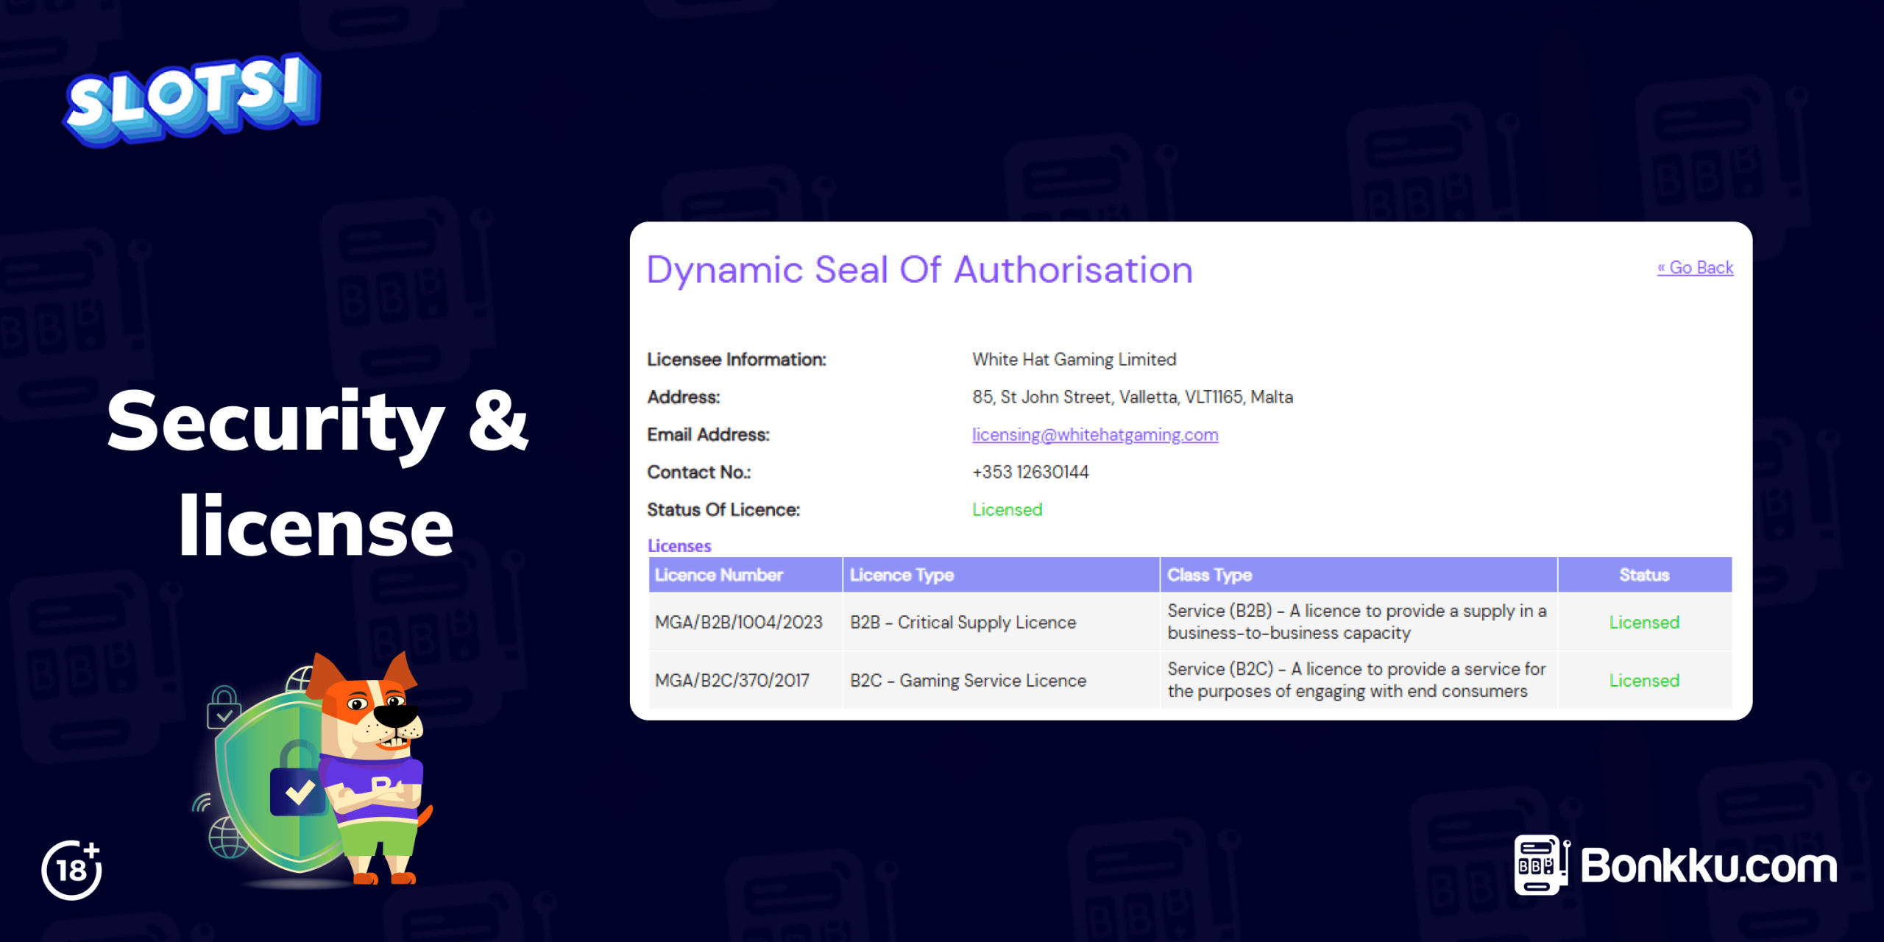The width and height of the screenshot is (1884, 942).
Task: Click the Slotsi logo
Action: click(193, 99)
